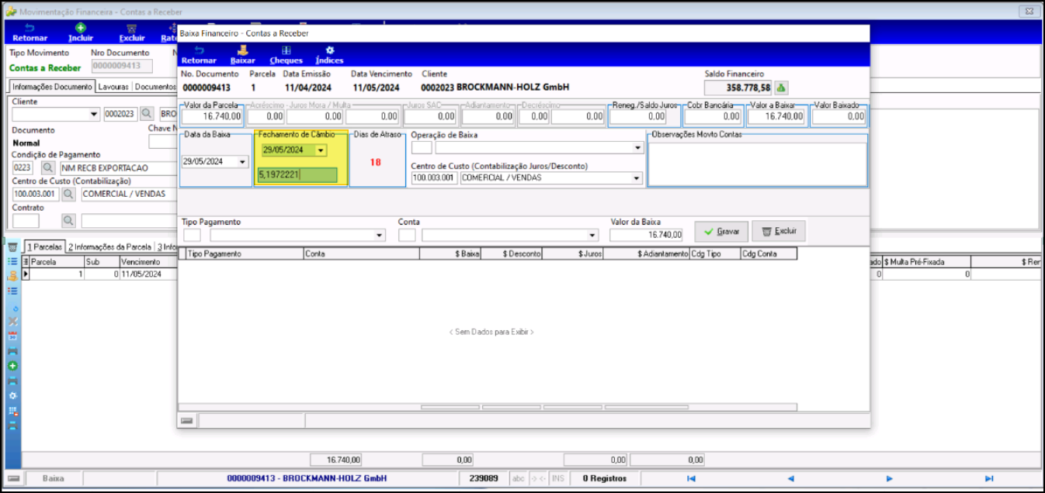Click the small icon in the dialog status bar
This screenshot has height=493, width=1045.
[x=187, y=420]
